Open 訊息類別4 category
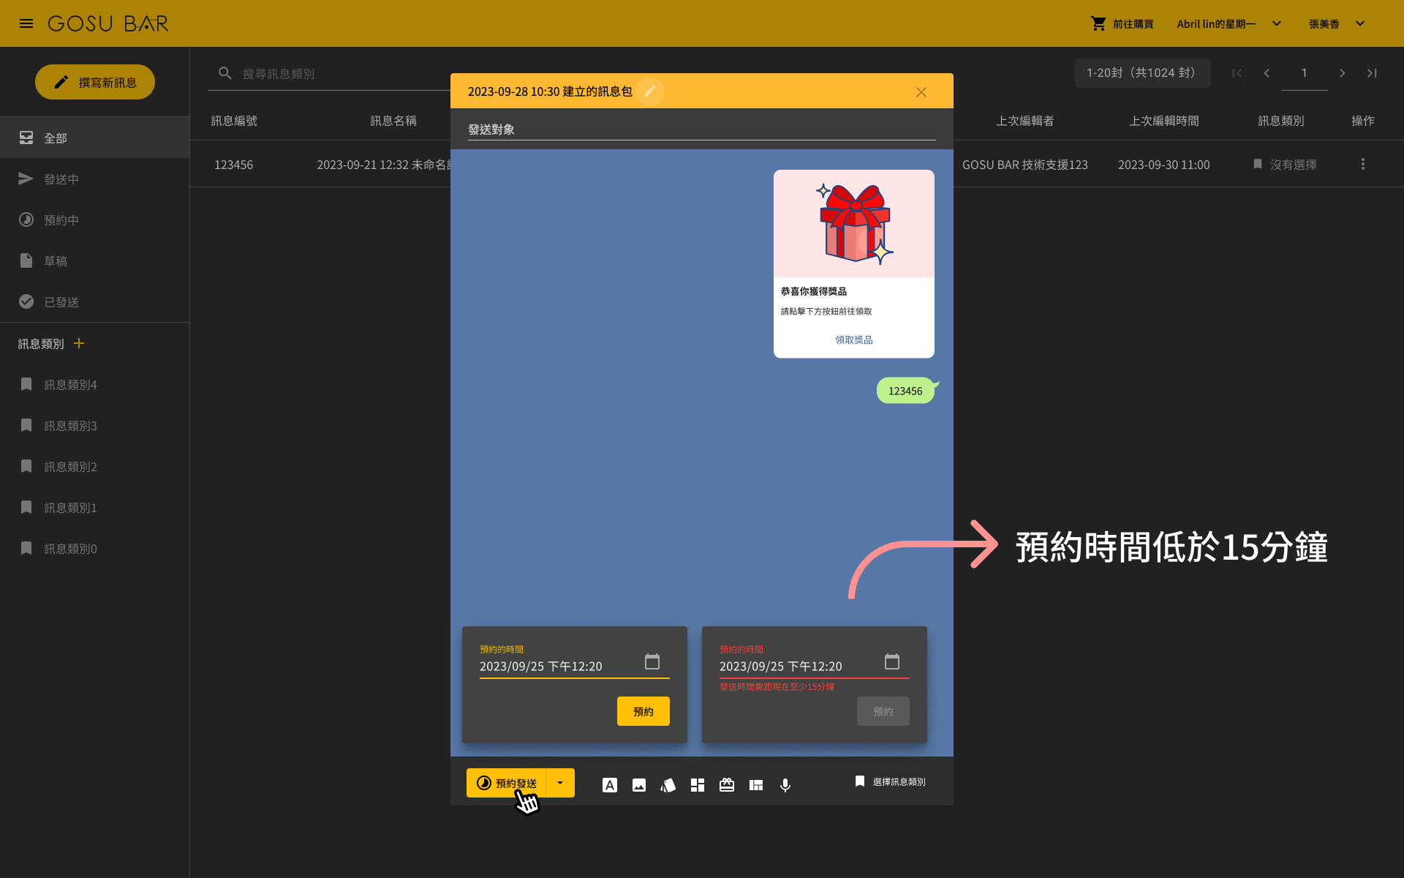Viewport: 1404px width, 878px height. (95, 384)
